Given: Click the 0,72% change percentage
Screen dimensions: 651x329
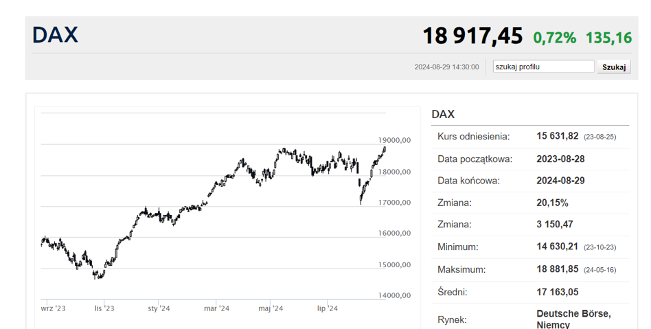Looking at the screenshot, I should tap(554, 38).
